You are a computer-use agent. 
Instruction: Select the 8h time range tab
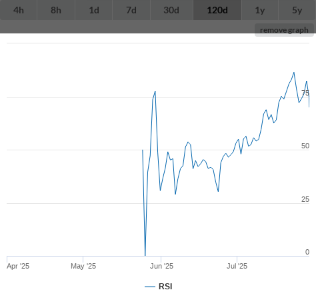coord(56,10)
